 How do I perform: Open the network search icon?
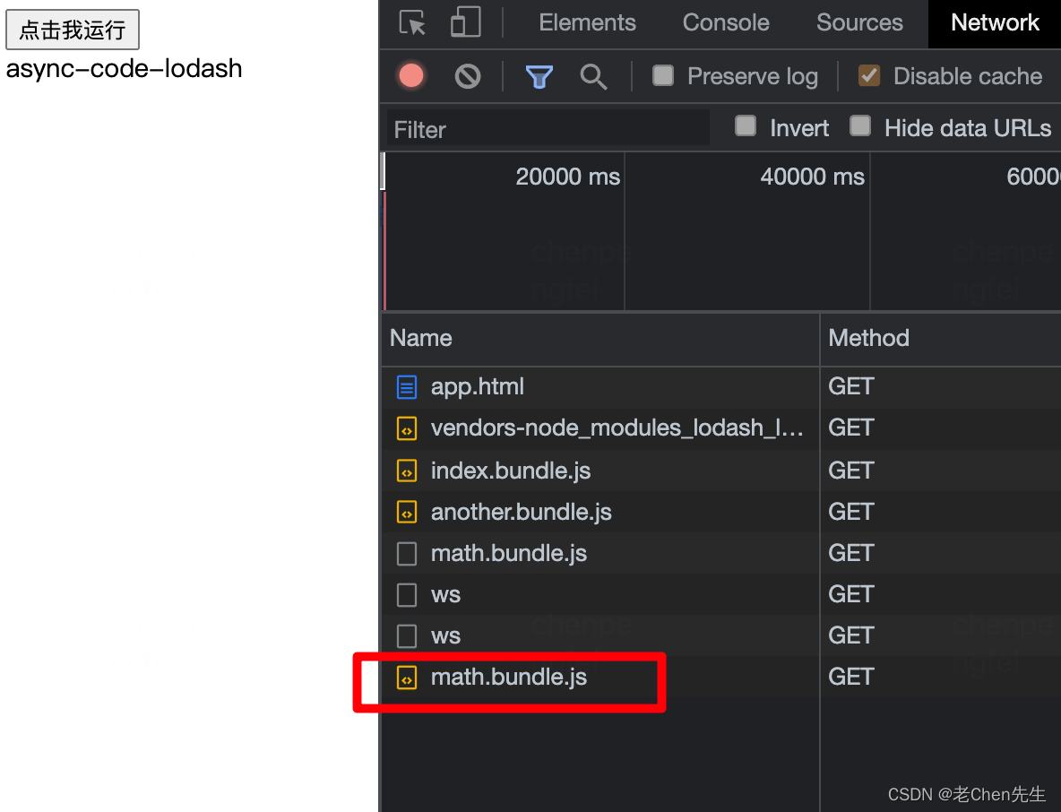(593, 76)
